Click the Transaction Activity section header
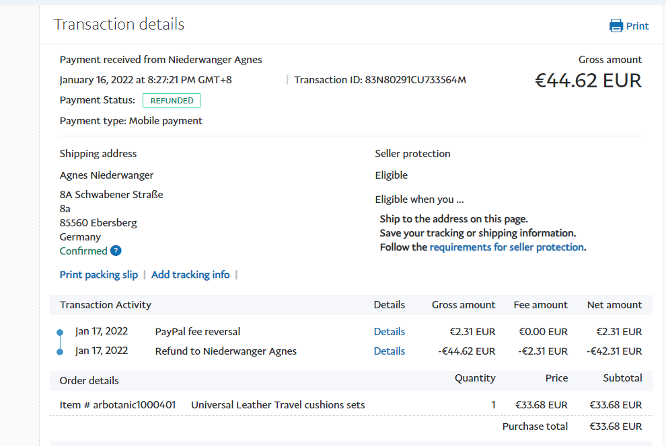The image size is (666, 446). 106,305
